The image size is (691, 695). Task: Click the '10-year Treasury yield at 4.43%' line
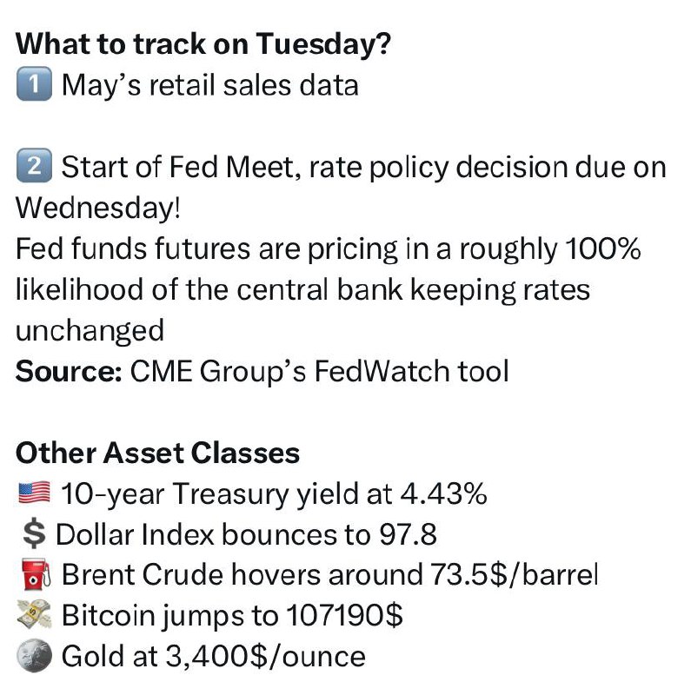click(x=274, y=493)
